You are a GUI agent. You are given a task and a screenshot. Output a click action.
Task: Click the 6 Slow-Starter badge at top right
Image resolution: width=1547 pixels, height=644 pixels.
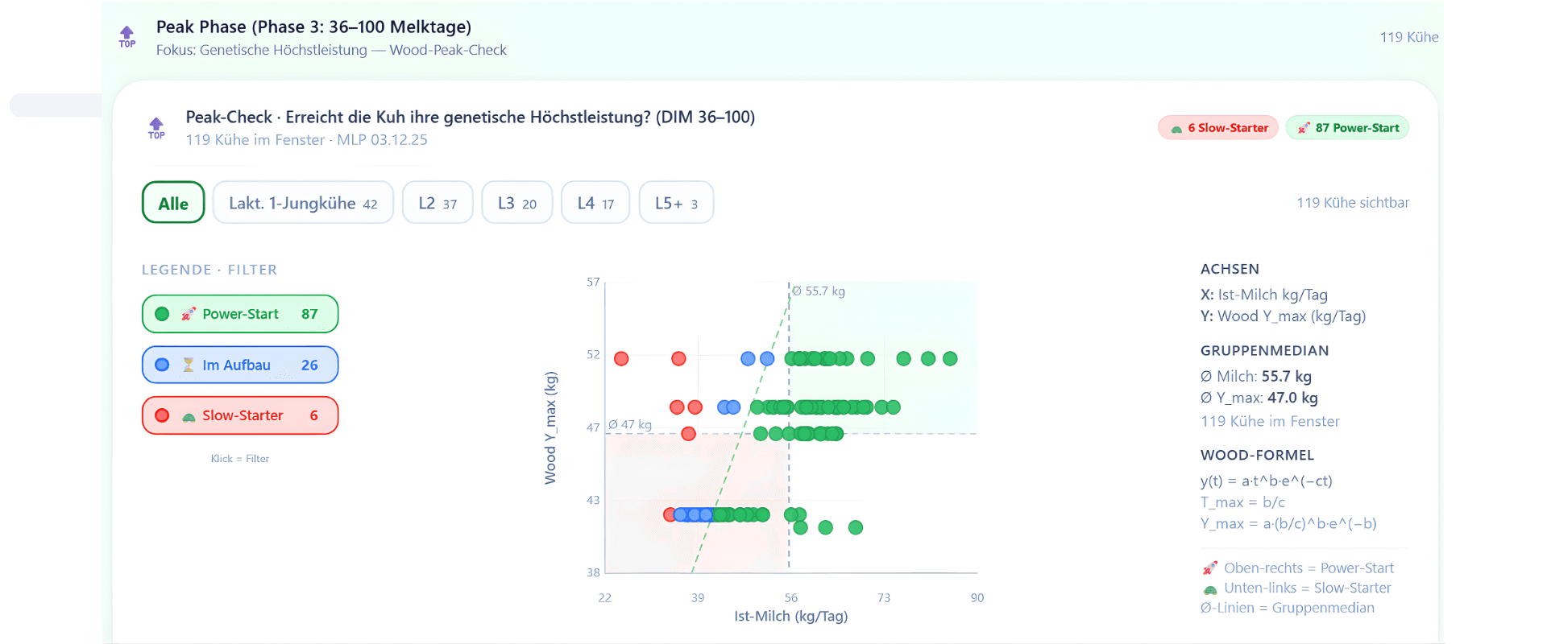[x=1217, y=127]
